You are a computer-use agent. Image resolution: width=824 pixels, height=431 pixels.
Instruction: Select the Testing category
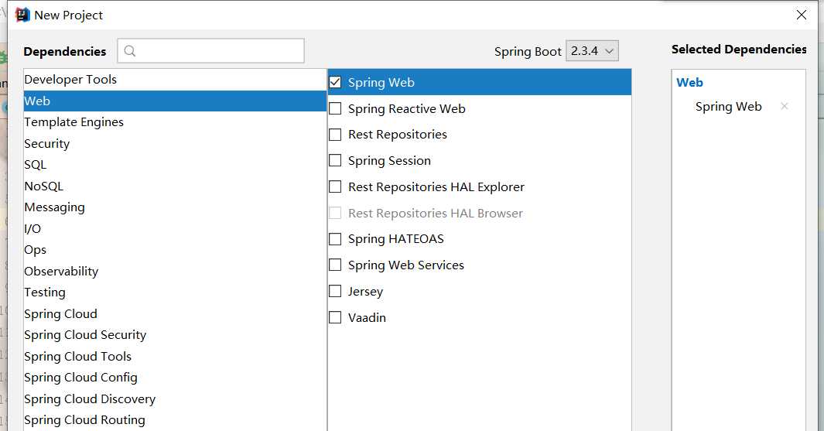coord(175,292)
